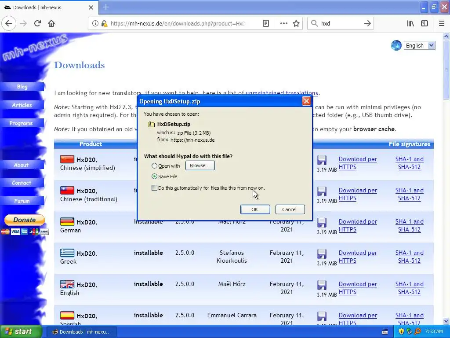This screenshot has height=338, width=450.
Task: Open the Blog menu item
Action: point(22,87)
